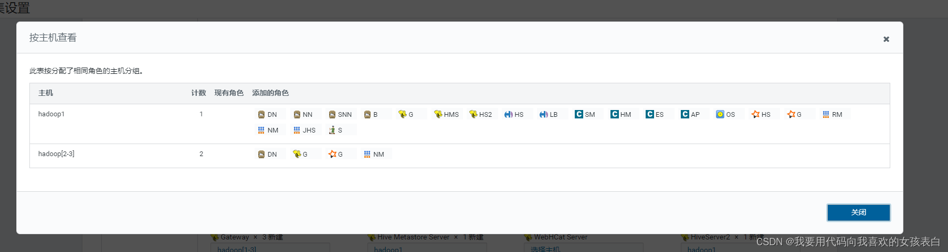Click the count value 2 for hadoop[2-3]
This screenshot has height=252, width=948.
click(x=201, y=154)
